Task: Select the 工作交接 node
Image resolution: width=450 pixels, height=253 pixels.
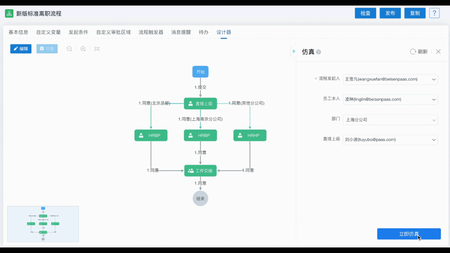Action: point(200,170)
